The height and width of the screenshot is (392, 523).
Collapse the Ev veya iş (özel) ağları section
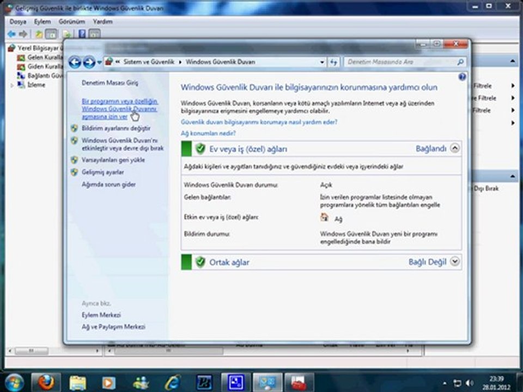click(x=454, y=148)
